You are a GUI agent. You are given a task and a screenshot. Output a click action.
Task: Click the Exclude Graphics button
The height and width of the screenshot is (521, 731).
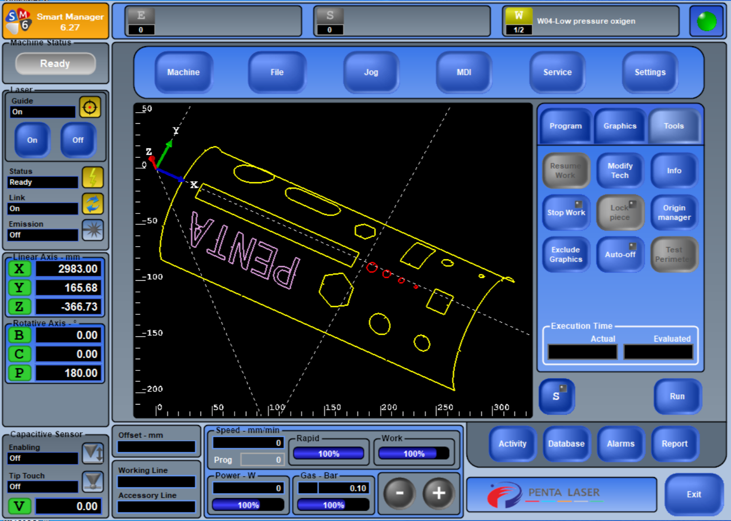[566, 254]
